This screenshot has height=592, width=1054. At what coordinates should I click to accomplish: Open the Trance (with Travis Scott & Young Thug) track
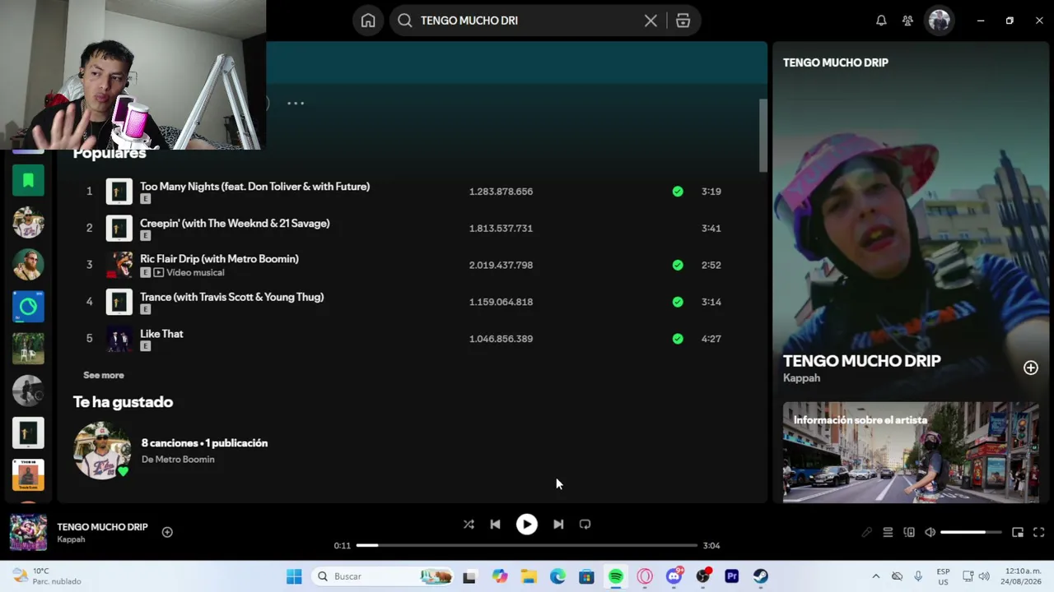point(232,297)
